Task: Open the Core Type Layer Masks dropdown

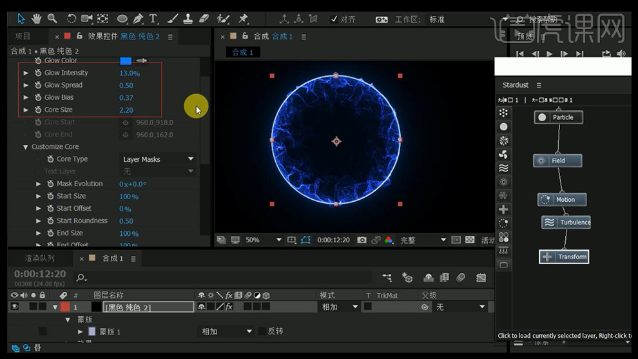Action: pyautogui.click(x=159, y=159)
